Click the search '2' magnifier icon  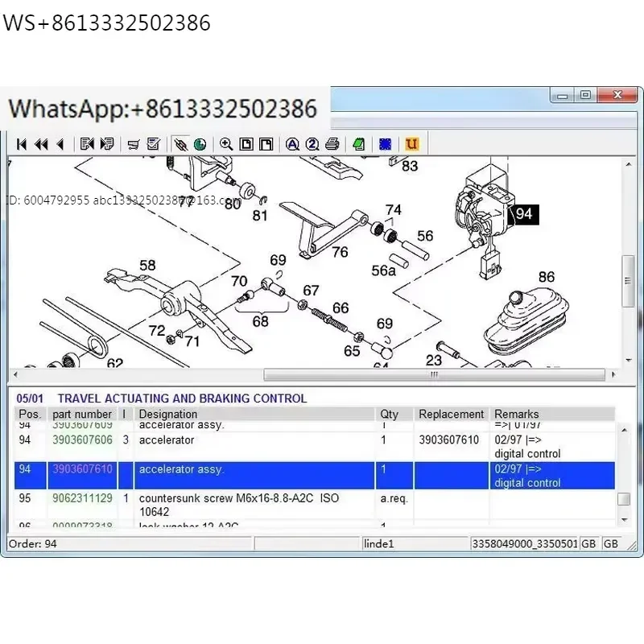tap(312, 145)
